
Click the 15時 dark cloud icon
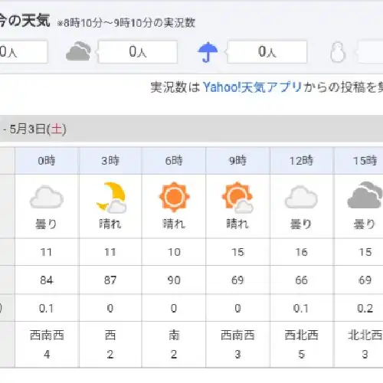(x=365, y=195)
